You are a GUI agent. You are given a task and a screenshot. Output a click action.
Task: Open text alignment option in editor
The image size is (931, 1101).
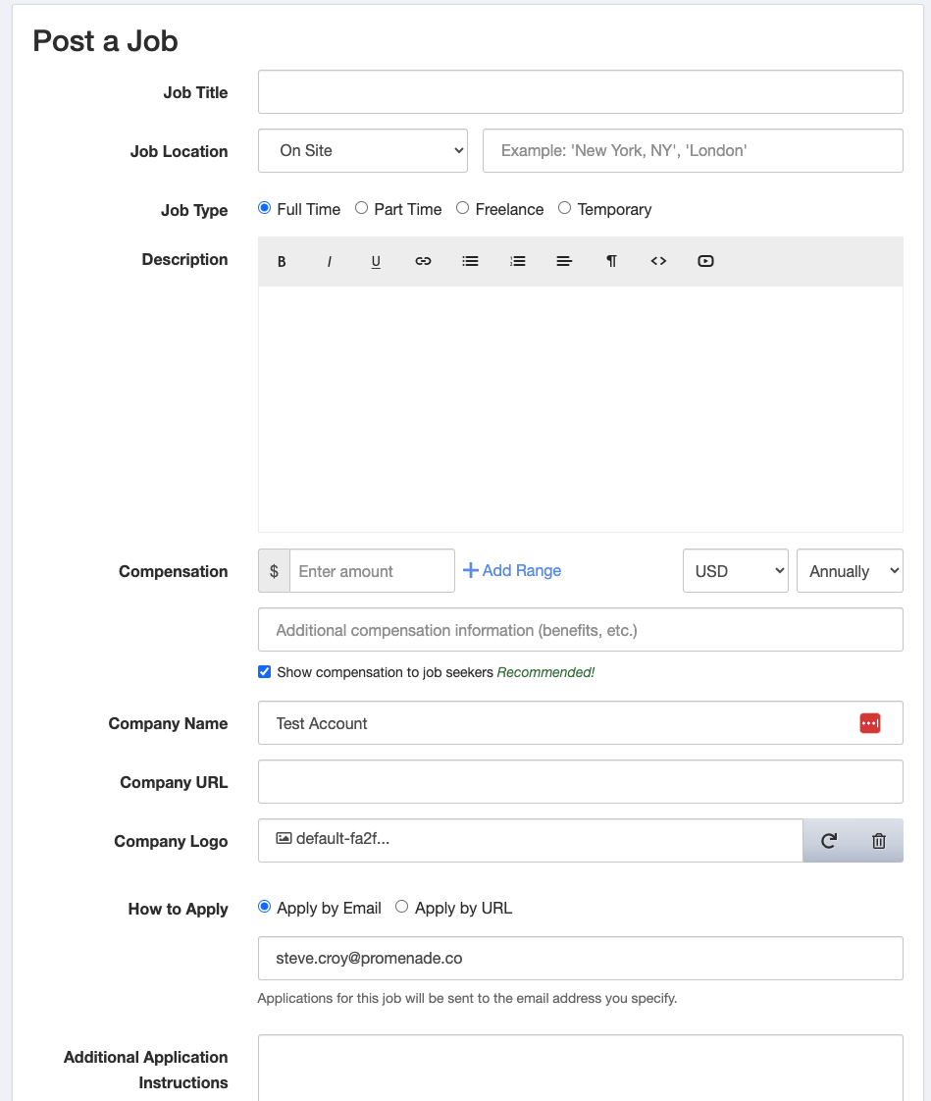tap(564, 261)
